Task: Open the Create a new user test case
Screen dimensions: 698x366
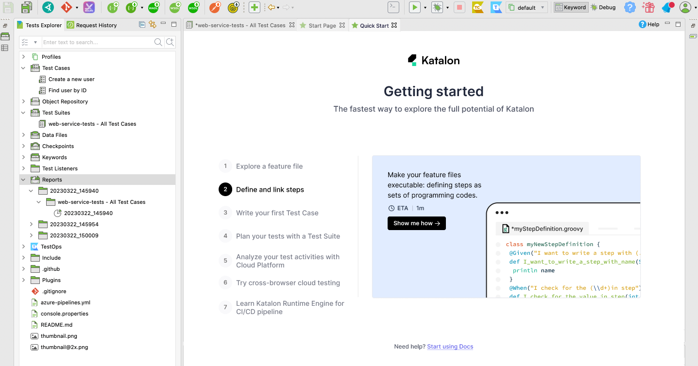Action: pyautogui.click(x=71, y=79)
